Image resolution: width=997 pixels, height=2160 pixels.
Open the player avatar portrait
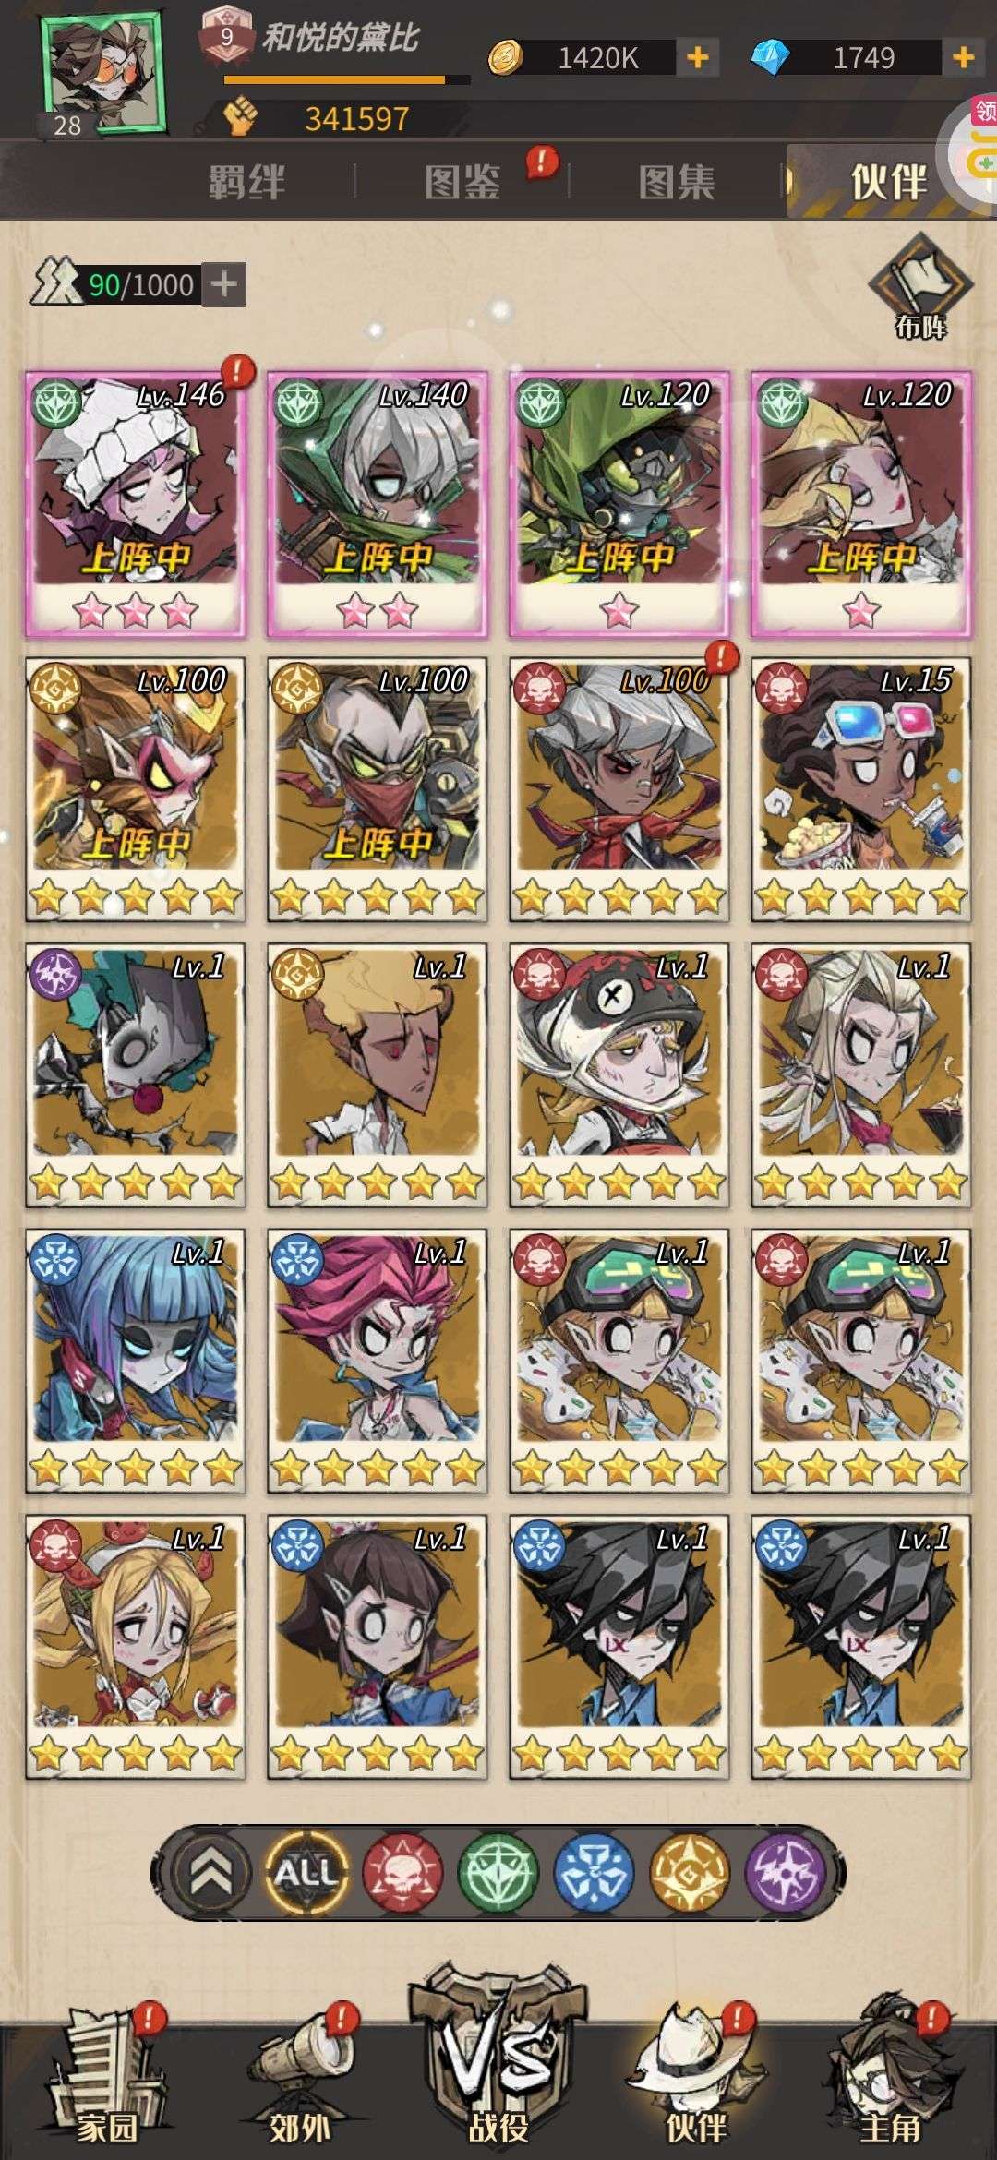pos(102,72)
